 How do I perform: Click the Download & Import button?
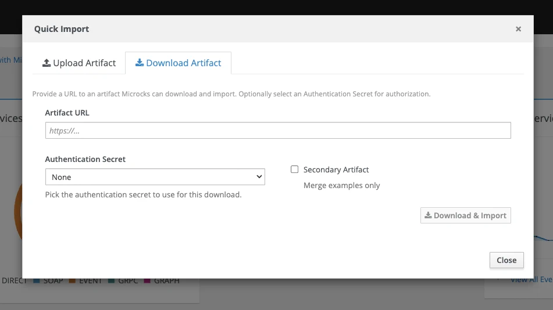466,215
